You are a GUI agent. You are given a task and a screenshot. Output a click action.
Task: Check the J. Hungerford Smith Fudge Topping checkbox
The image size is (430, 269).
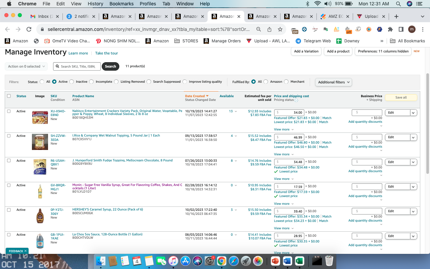[9, 161]
